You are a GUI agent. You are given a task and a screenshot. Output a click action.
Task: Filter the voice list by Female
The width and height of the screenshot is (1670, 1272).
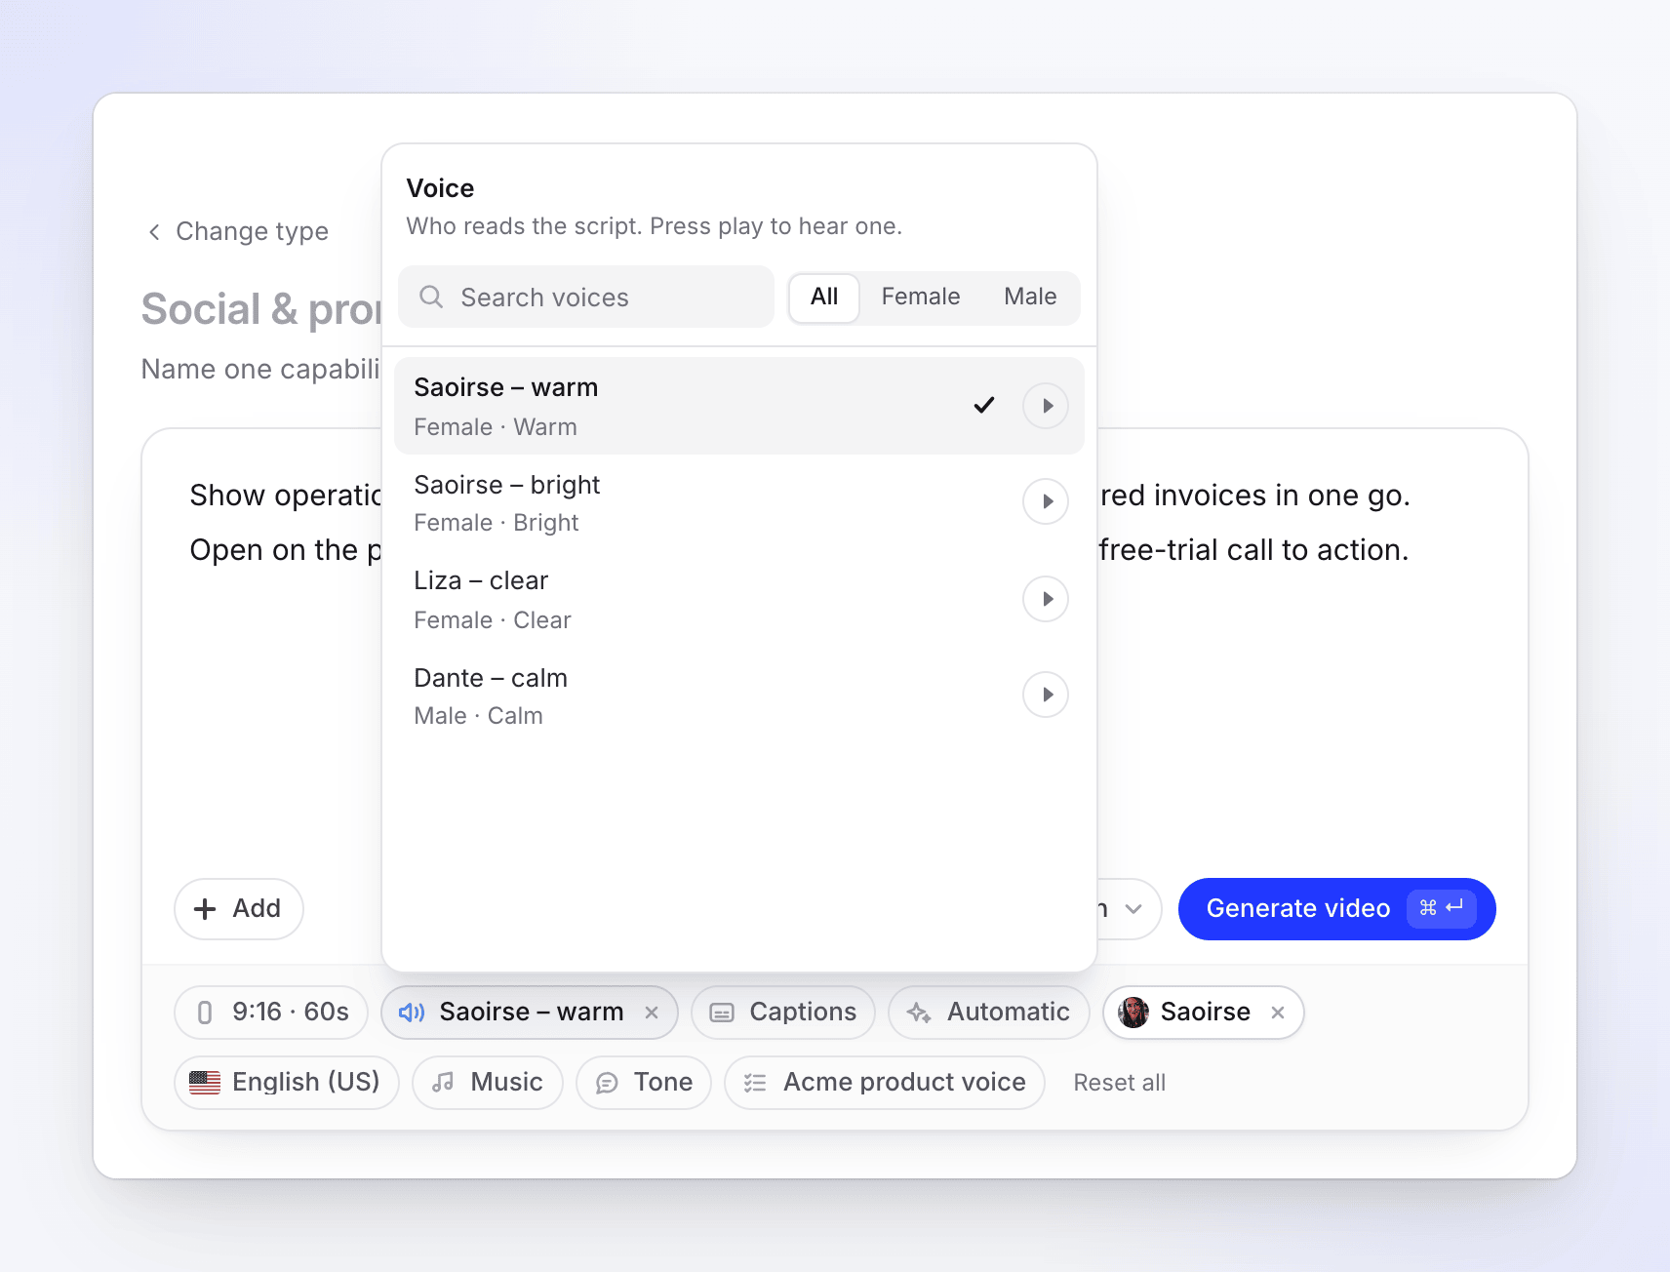point(921,297)
